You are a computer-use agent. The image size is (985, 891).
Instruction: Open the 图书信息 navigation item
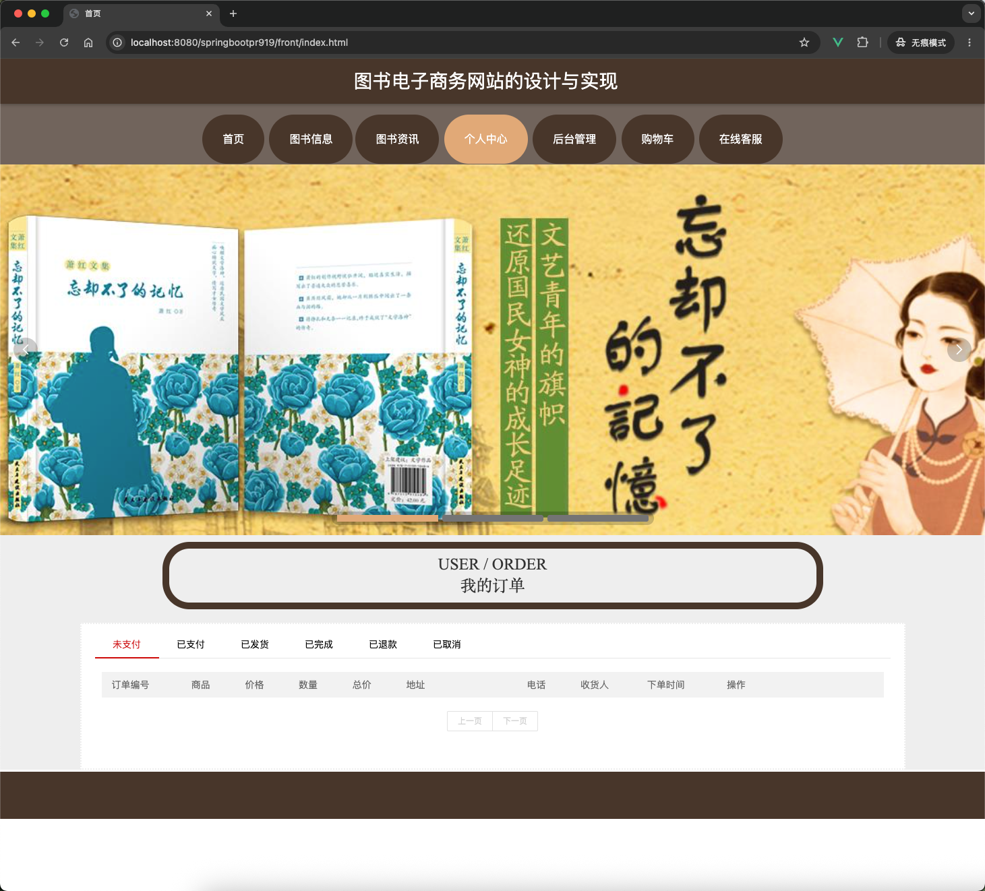pyautogui.click(x=311, y=139)
